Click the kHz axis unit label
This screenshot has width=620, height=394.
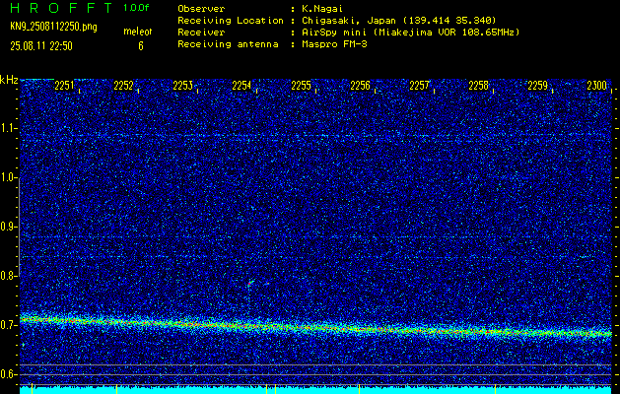(9, 80)
